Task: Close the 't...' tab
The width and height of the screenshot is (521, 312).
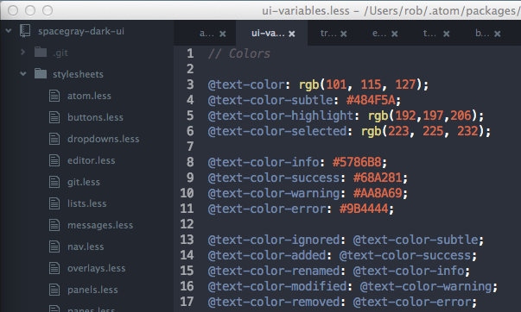Action: click(447, 34)
